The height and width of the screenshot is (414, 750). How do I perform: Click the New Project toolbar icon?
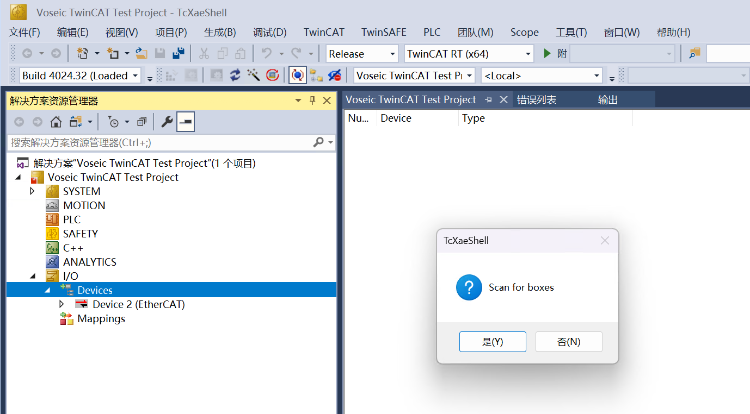83,53
